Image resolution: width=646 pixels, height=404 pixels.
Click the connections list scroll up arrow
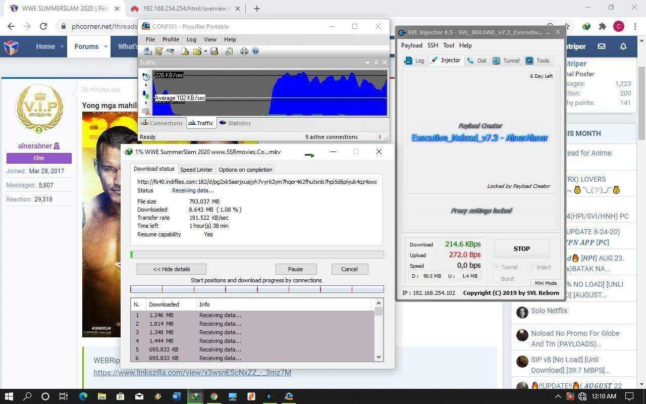click(x=379, y=303)
